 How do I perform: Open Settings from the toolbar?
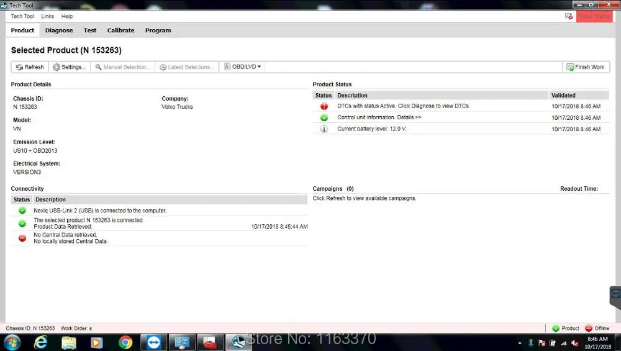pyautogui.click(x=70, y=67)
